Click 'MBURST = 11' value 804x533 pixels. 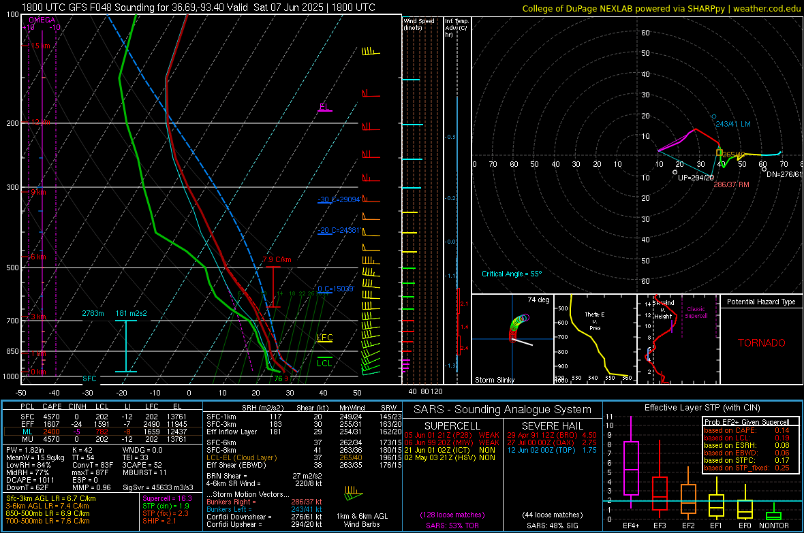coord(144,472)
